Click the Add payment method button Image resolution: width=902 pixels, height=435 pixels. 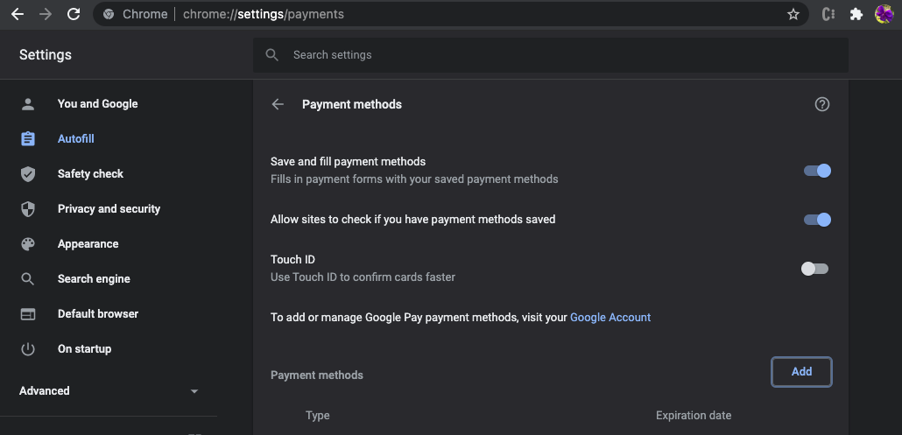(801, 372)
